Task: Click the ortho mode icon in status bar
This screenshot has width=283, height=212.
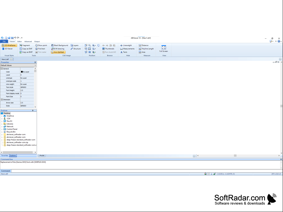Action: coord(211,174)
